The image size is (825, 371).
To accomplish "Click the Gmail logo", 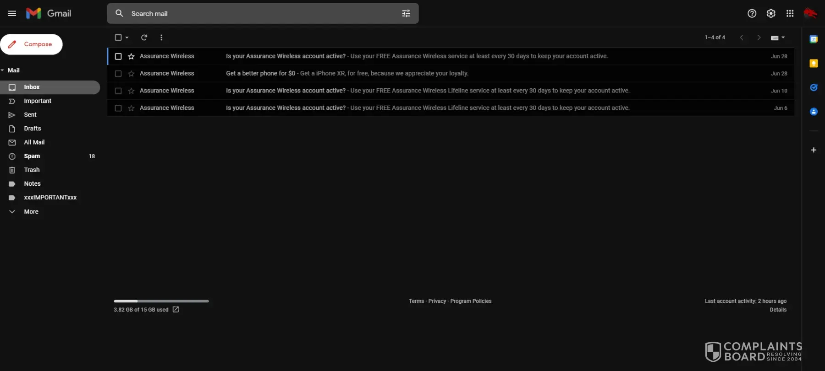I will tap(49, 13).
